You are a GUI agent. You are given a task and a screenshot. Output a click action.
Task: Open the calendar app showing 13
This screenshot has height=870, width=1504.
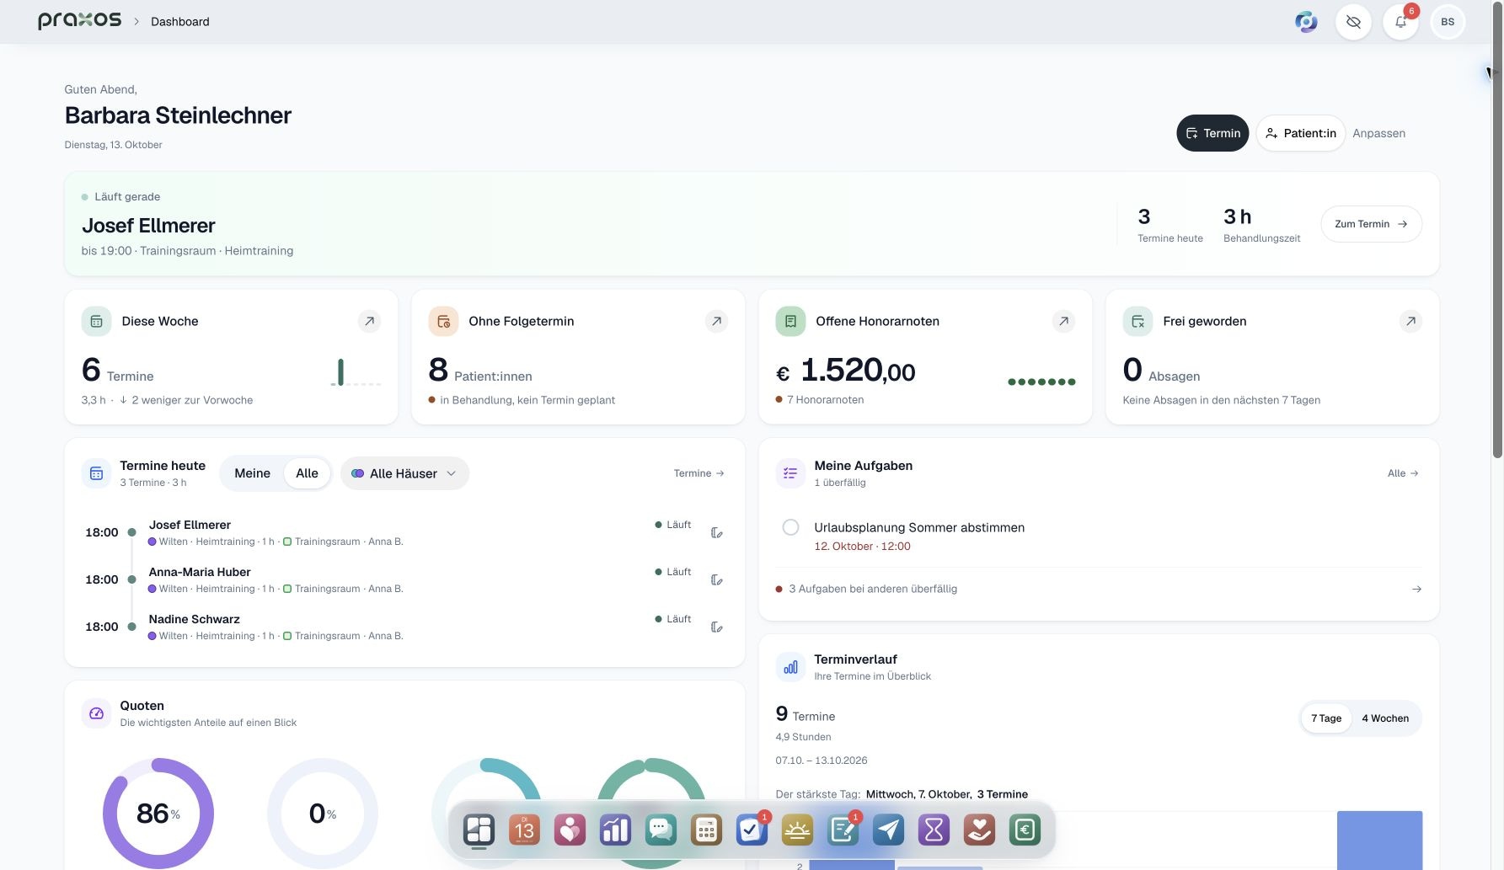click(524, 830)
